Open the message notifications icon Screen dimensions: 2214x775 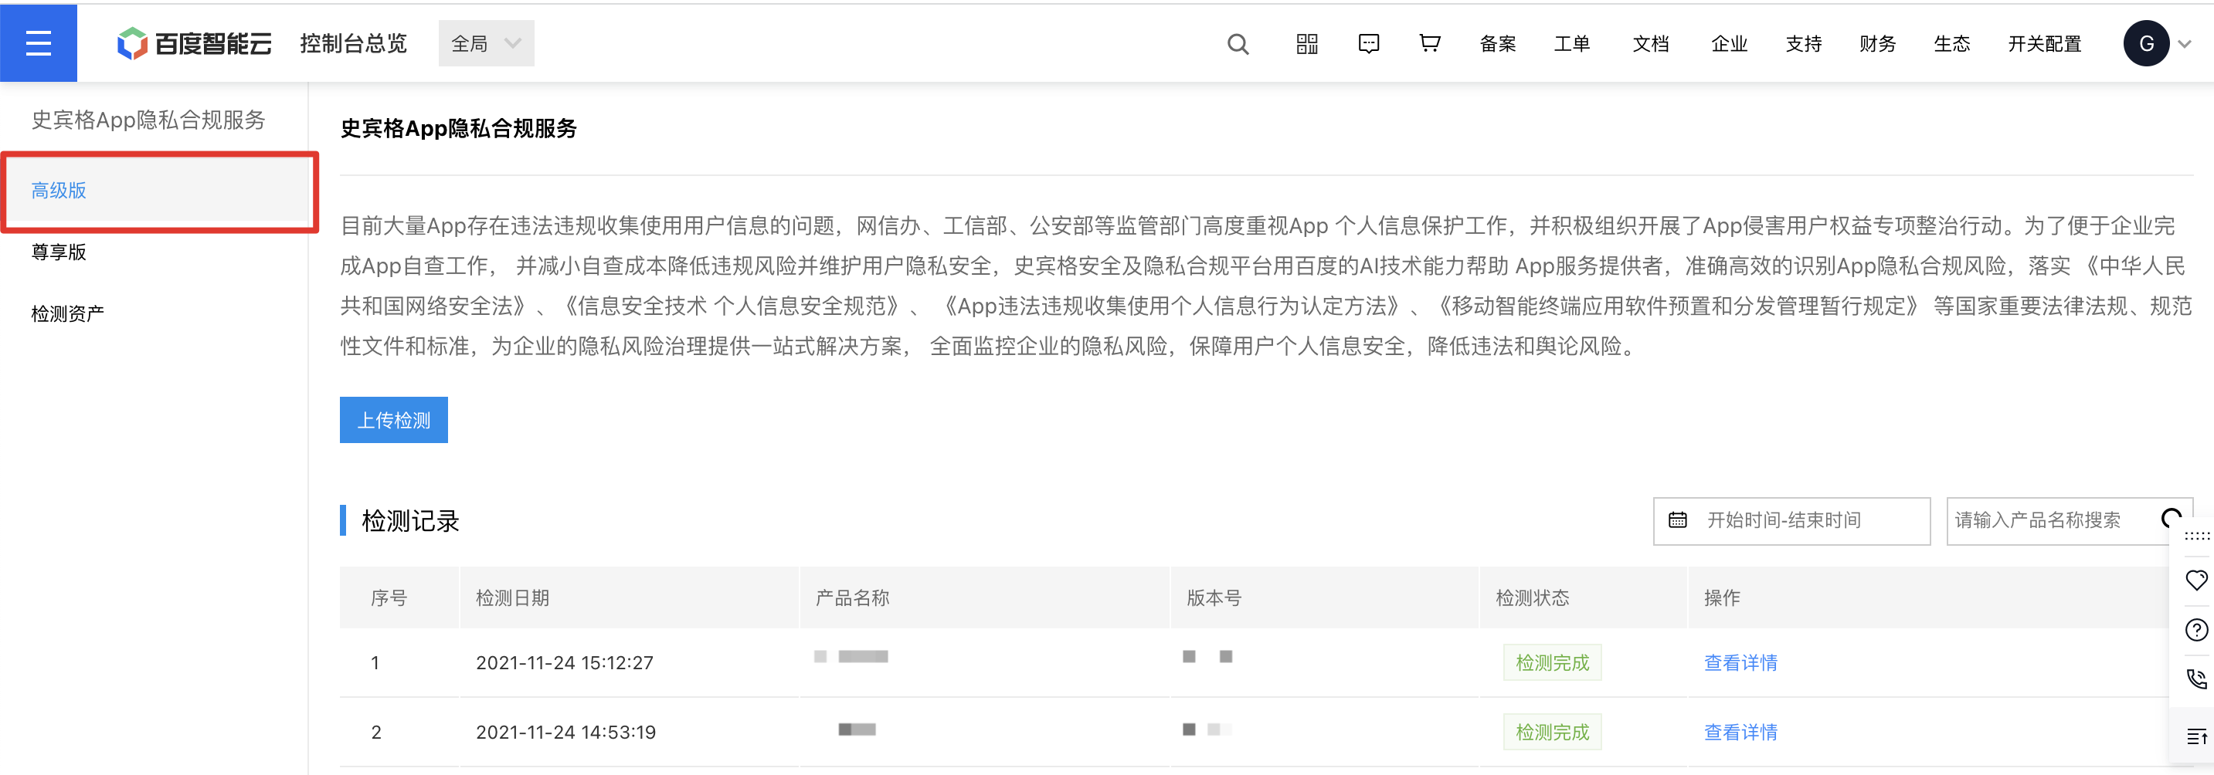pyautogui.click(x=1368, y=44)
